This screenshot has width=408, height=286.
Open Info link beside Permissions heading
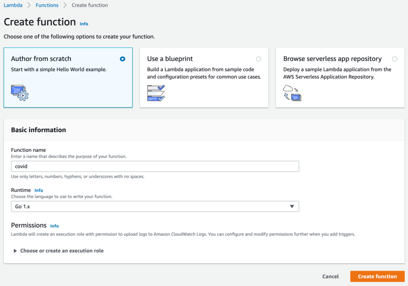coord(55,226)
